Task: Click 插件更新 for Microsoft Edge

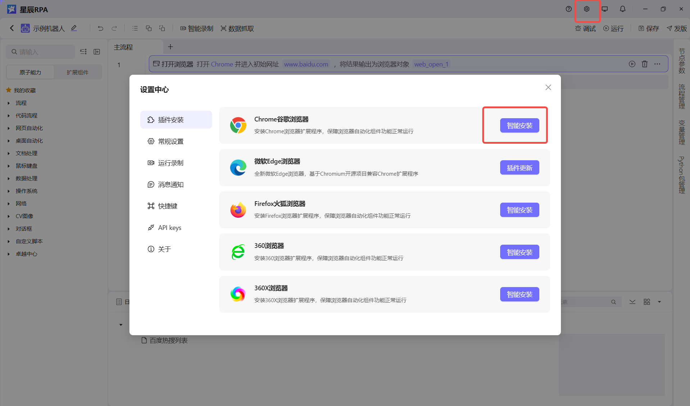Action: coord(519,168)
